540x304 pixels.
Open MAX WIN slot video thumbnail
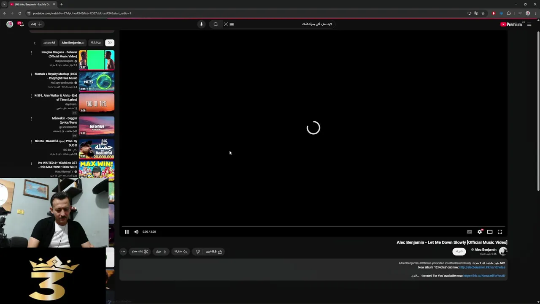point(97,170)
